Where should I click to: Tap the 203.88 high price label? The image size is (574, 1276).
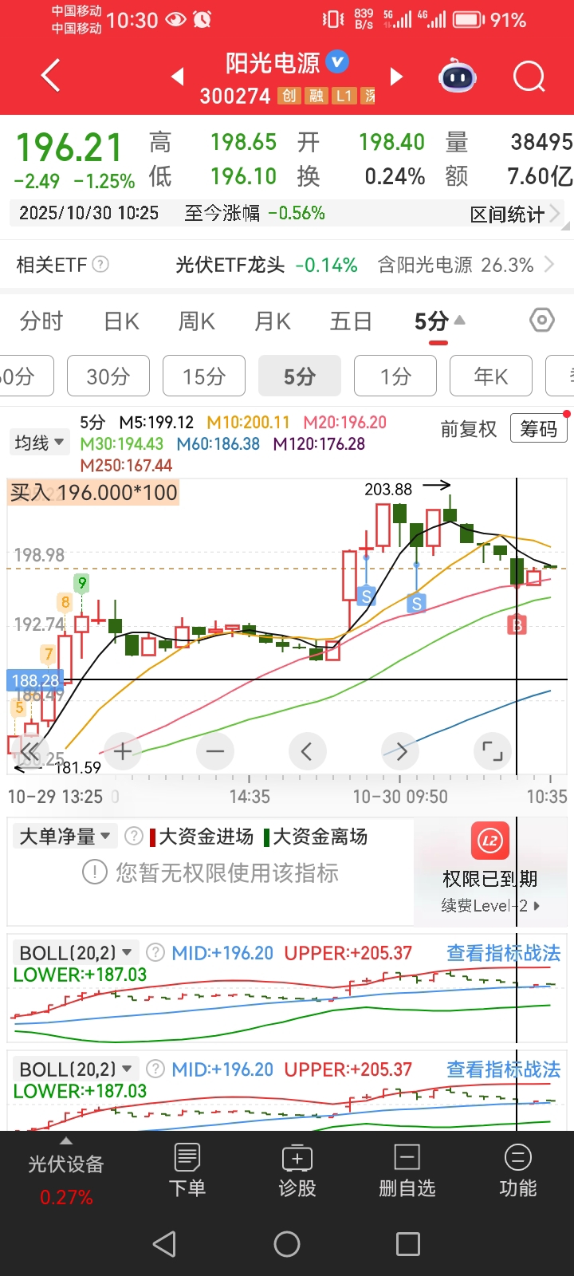point(388,489)
